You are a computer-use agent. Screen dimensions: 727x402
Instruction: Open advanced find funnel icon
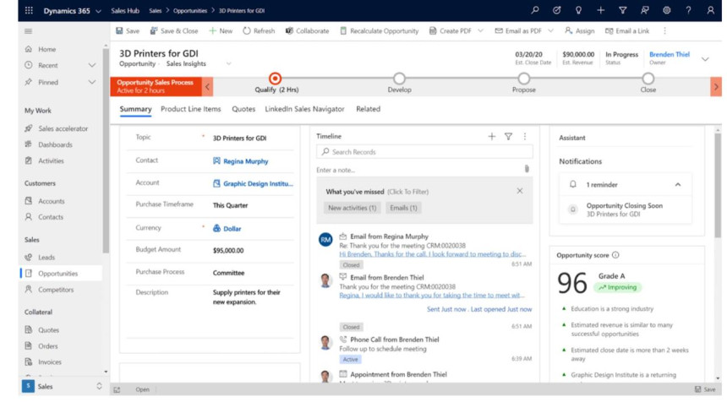(x=623, y=10)
